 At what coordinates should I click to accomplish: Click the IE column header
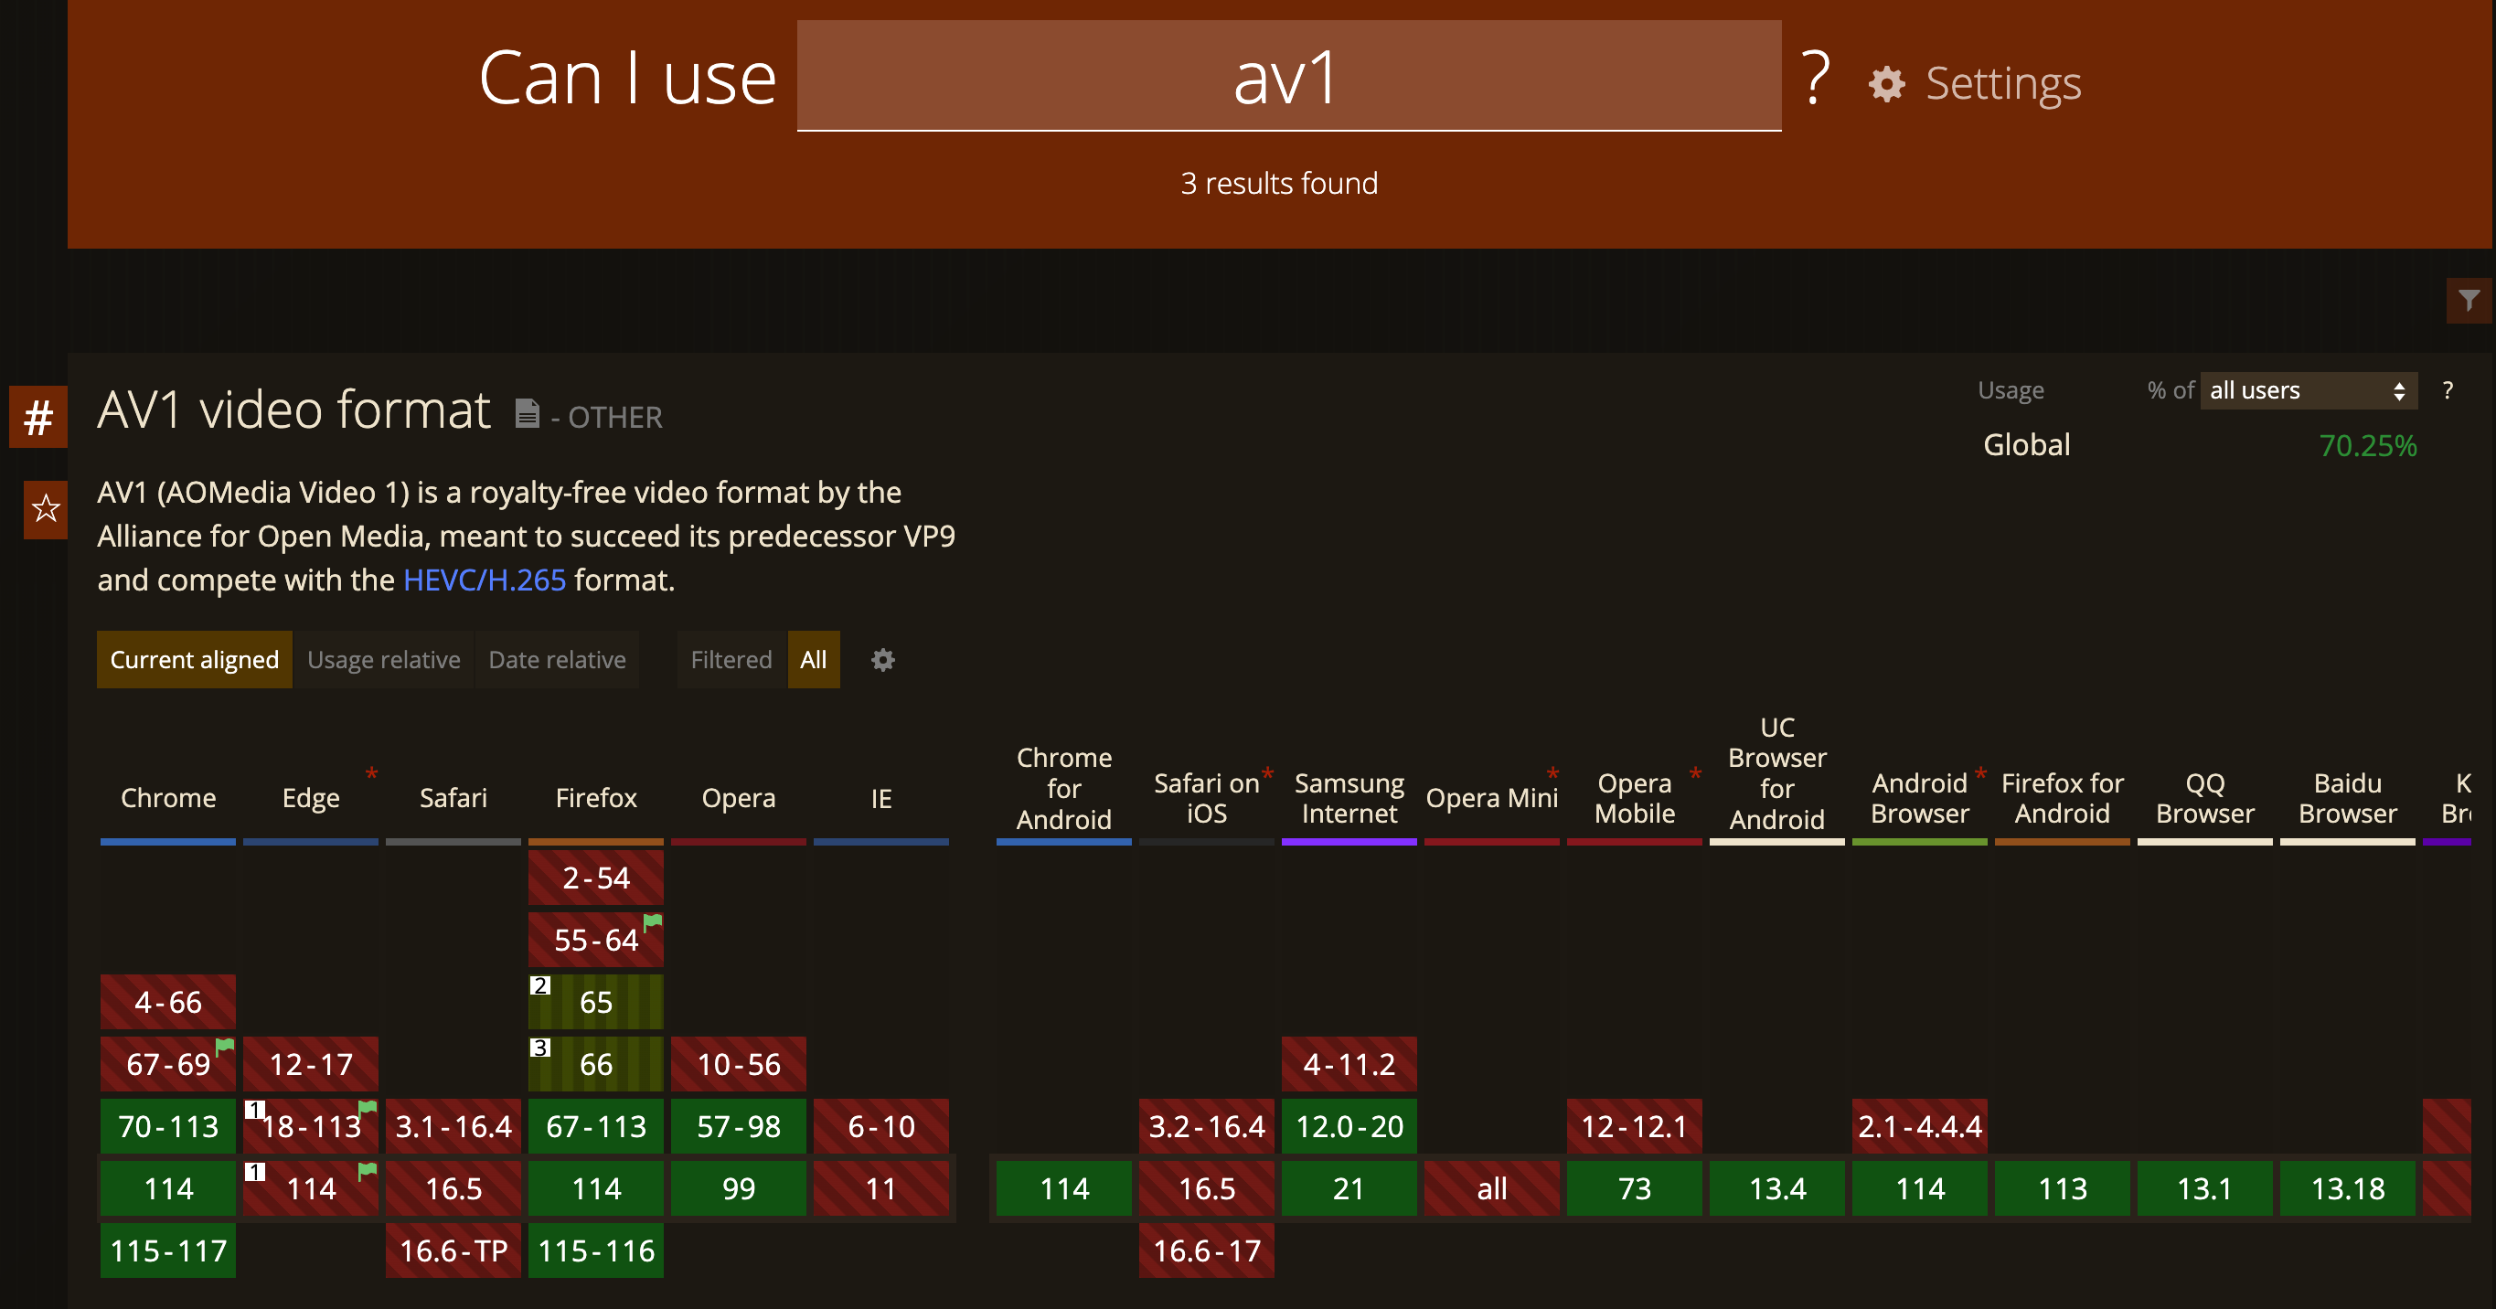click(x=880, y=797)
